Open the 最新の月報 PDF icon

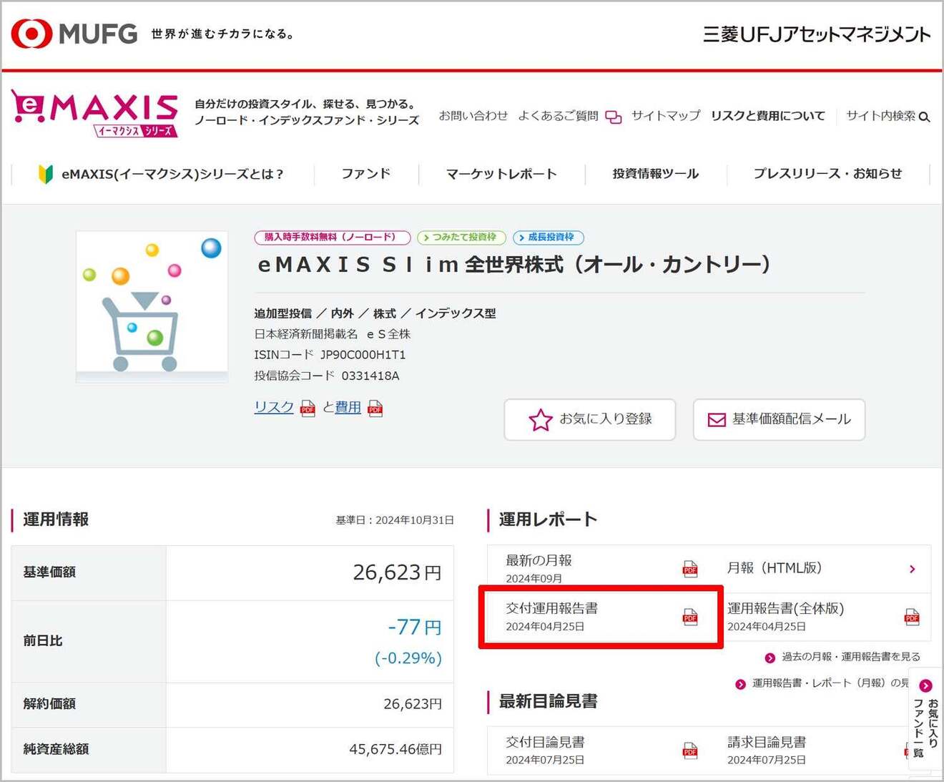[x=690, y=569]
